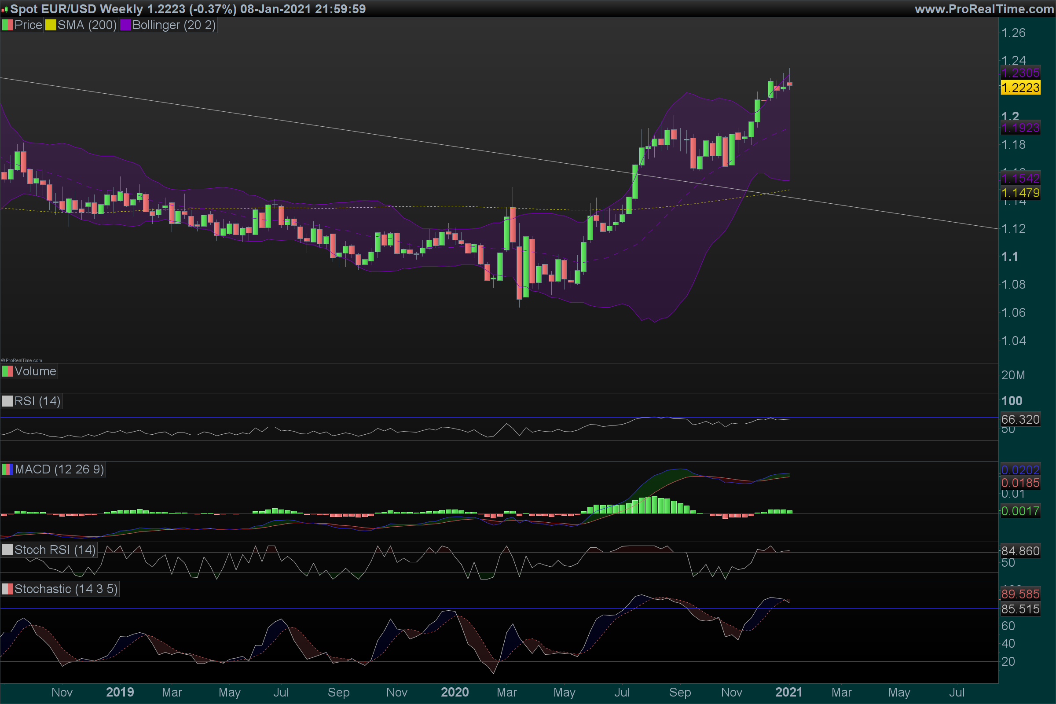The height and width of the screenshot is (704, 1056).
Task: Select the purple Bollinger (20 2) swatch
Action: coord(125,25)
